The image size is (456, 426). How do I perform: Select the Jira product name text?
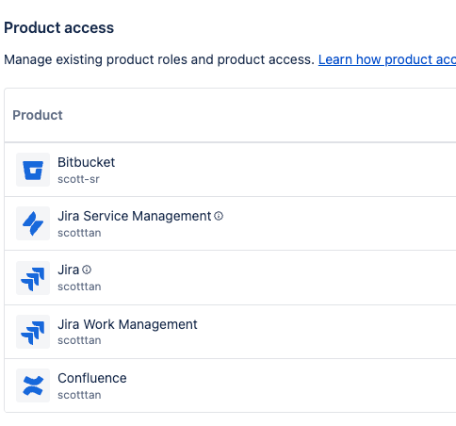click(x=69, y=270)
